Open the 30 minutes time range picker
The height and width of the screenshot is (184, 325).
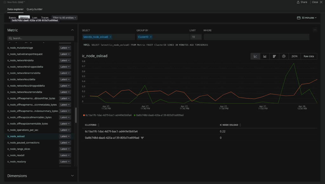pyautogui.click(x=307, y=18)
